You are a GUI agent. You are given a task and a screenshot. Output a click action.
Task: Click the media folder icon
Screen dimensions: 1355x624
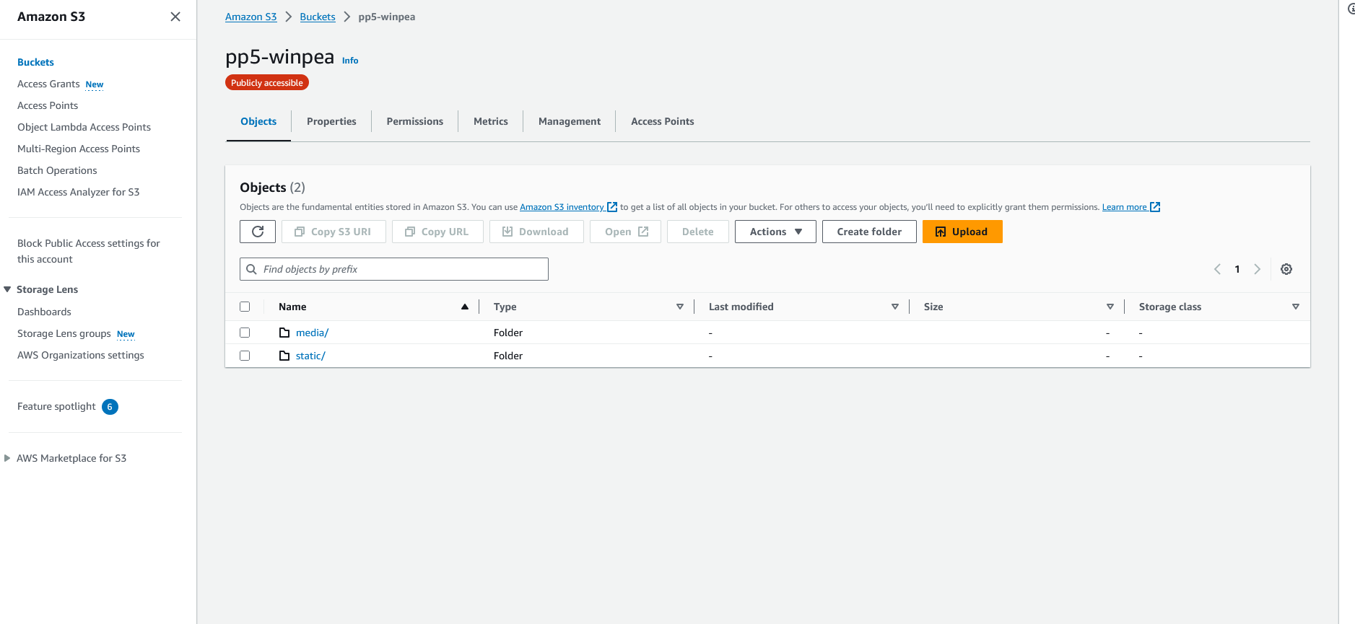pyautogui.click(x=284, y=333)
